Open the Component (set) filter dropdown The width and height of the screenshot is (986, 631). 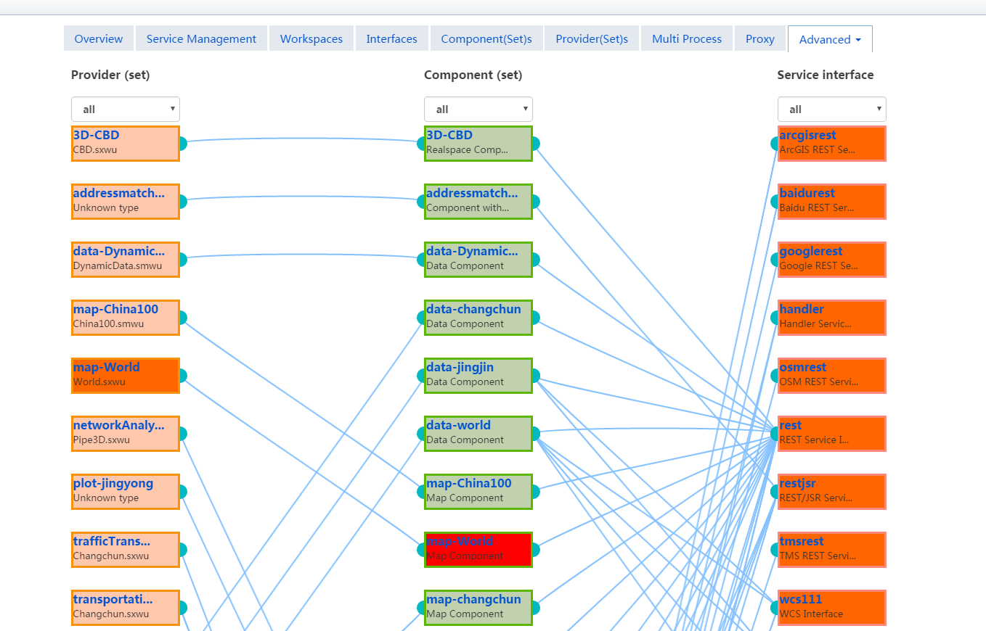[478, 110]
